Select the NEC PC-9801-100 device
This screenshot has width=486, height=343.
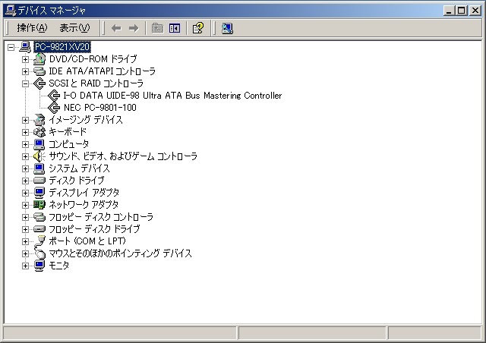point(99,108)
